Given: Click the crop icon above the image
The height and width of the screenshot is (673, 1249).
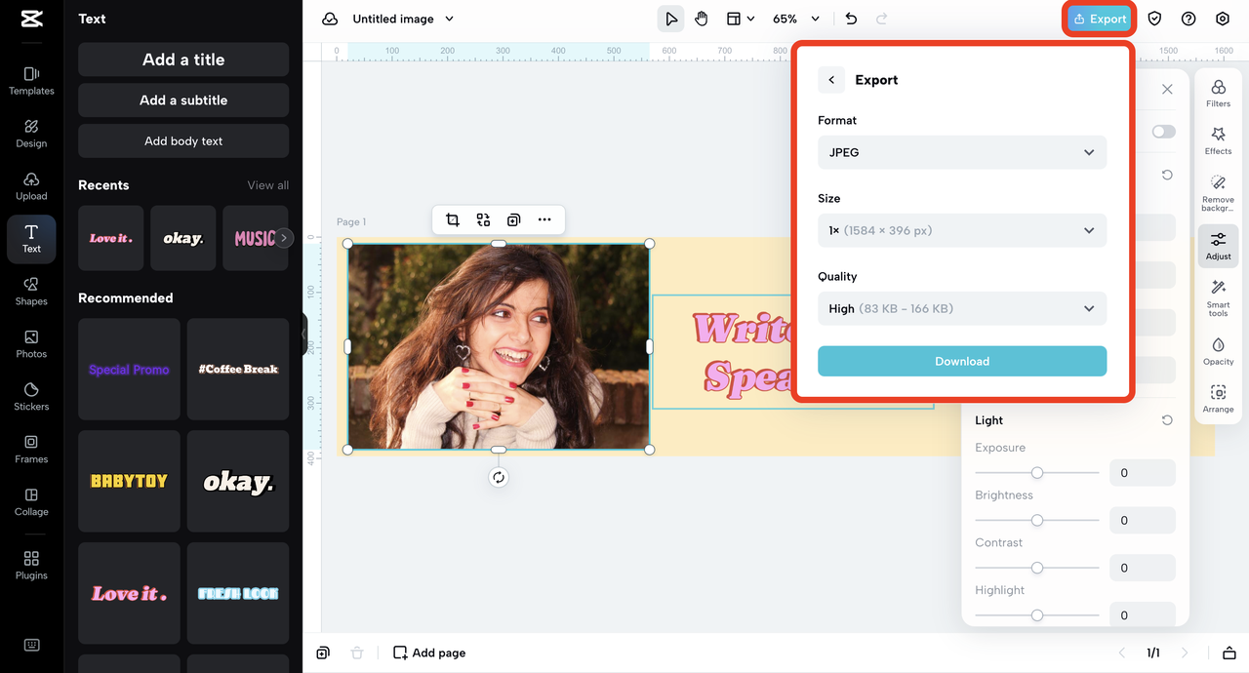Looking at the screenshot, I should (x=452, y=220).
